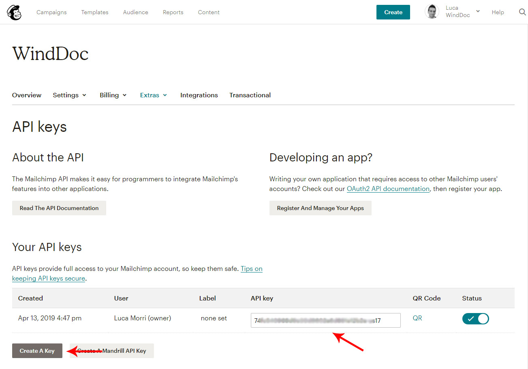
Task: Click the 'Luca WindDoc' account name
Action: (458, 11)
